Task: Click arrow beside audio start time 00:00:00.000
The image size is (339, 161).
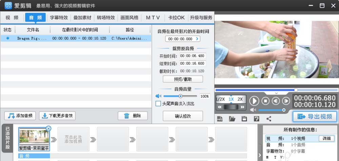Action: (197, 39)
